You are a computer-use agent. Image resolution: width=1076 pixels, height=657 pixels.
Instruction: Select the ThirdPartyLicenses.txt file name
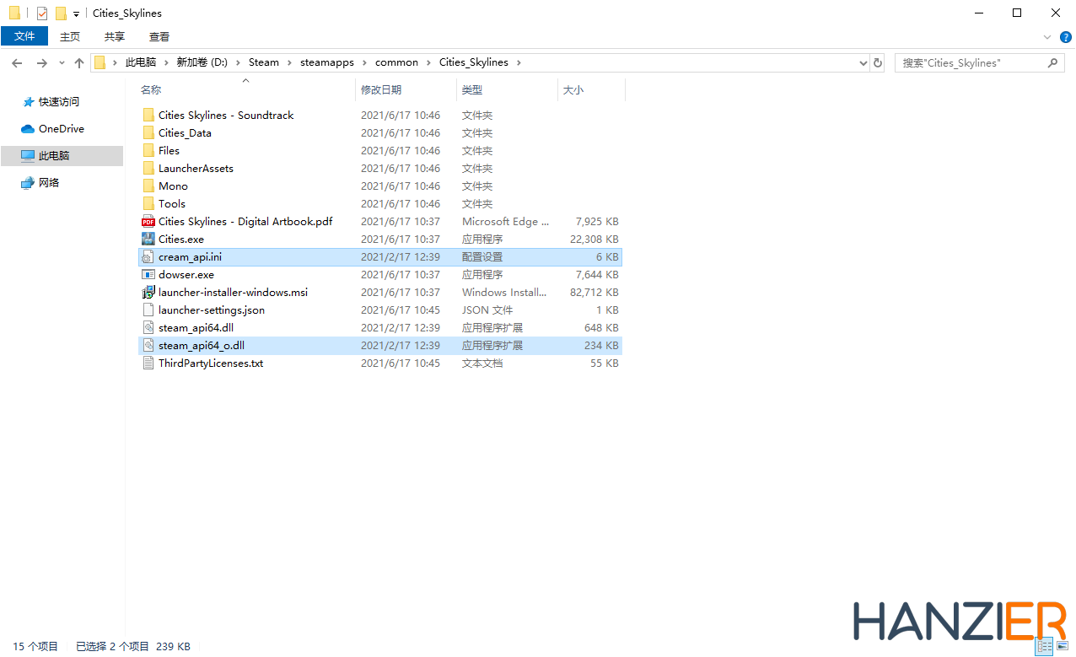211,363
